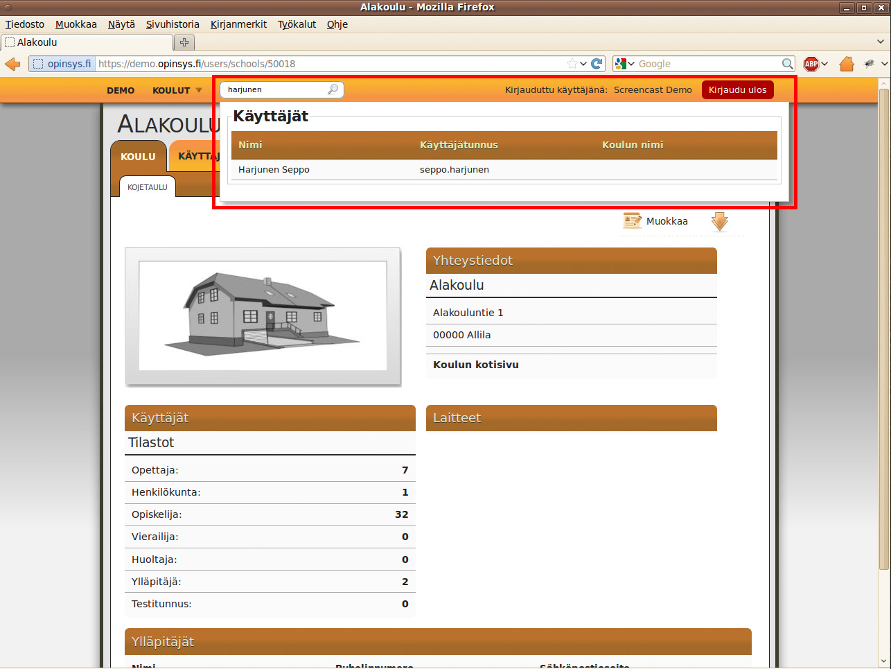Click the Muokkaa edit icon
Image resolution: width=891 pixels, height=669 pixels.
tap(632, 221)
